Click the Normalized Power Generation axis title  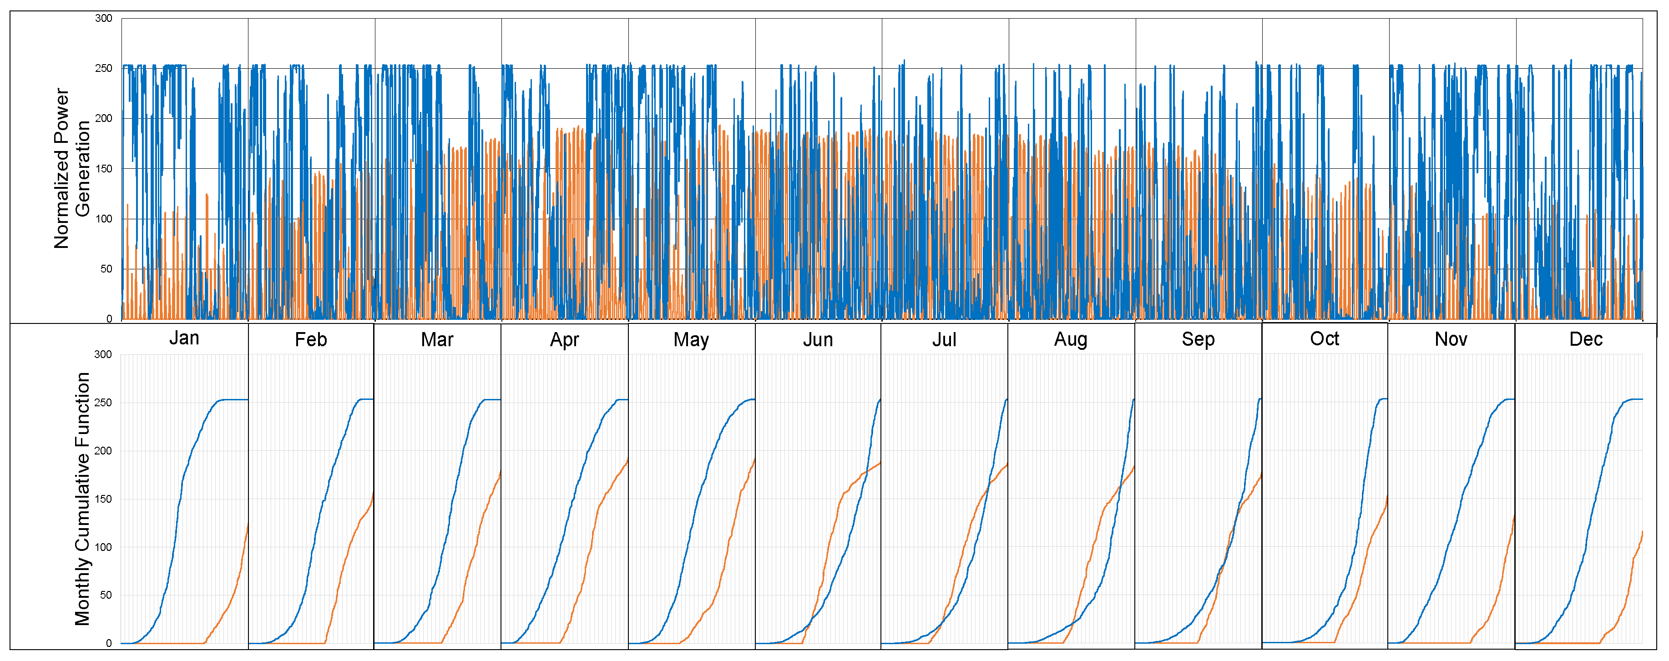click(x=71, y=168)
